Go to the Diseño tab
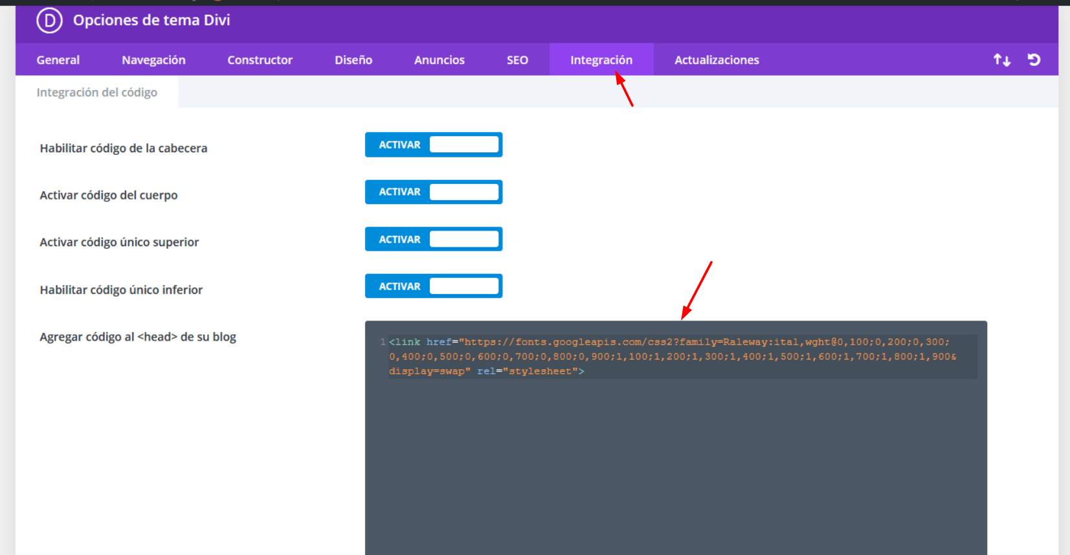The height and width of the screenshot is (555, 1070). pos(353,60)
